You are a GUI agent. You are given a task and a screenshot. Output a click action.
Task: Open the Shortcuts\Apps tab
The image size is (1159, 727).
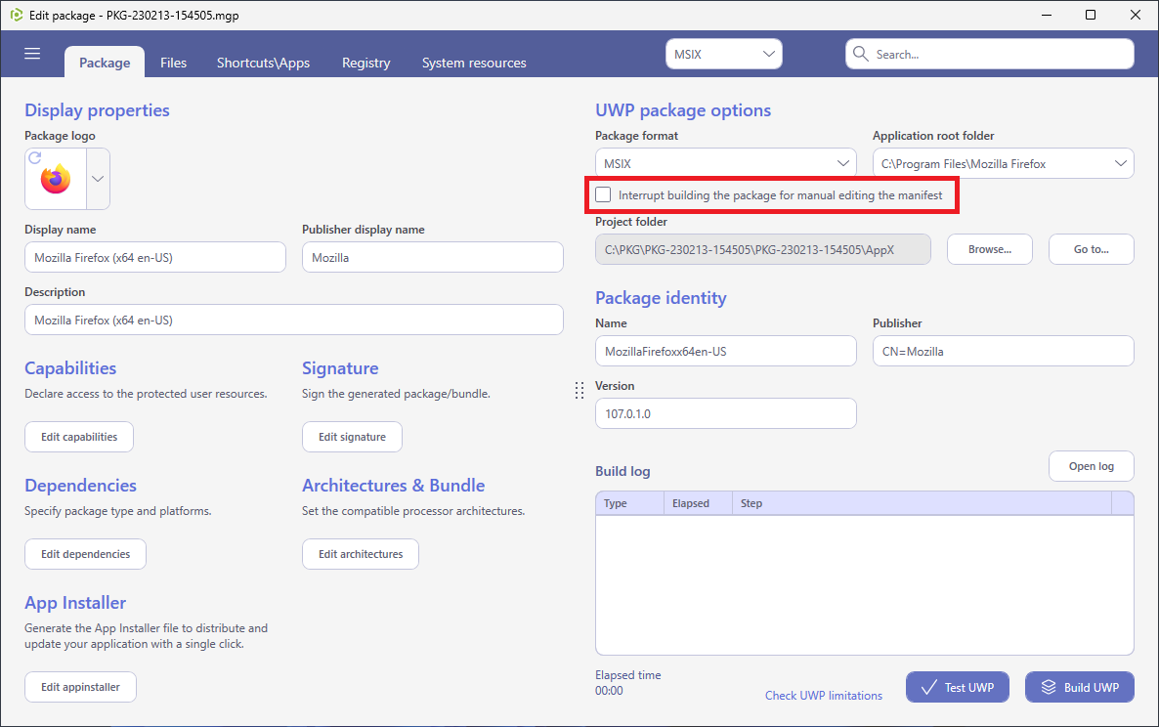263,63
